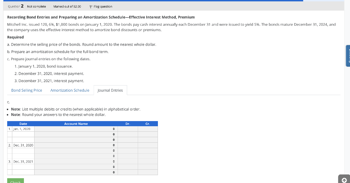This screenshot has height=183, width=350.
Task: Click 'Not complete' status text
Action: click(36, 6)
